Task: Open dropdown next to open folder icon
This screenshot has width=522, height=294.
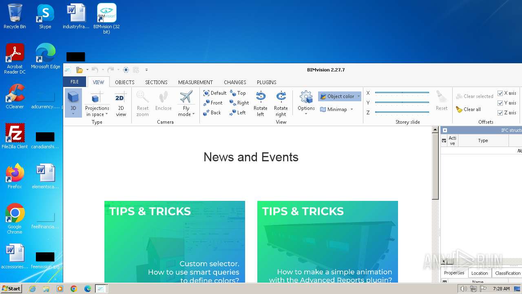Action: [87, 70]
